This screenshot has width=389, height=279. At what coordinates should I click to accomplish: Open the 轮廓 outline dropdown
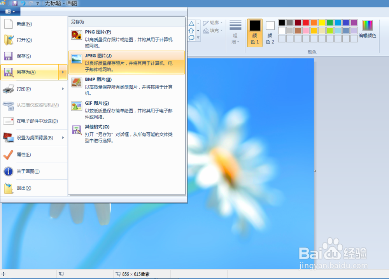point(213,23)
